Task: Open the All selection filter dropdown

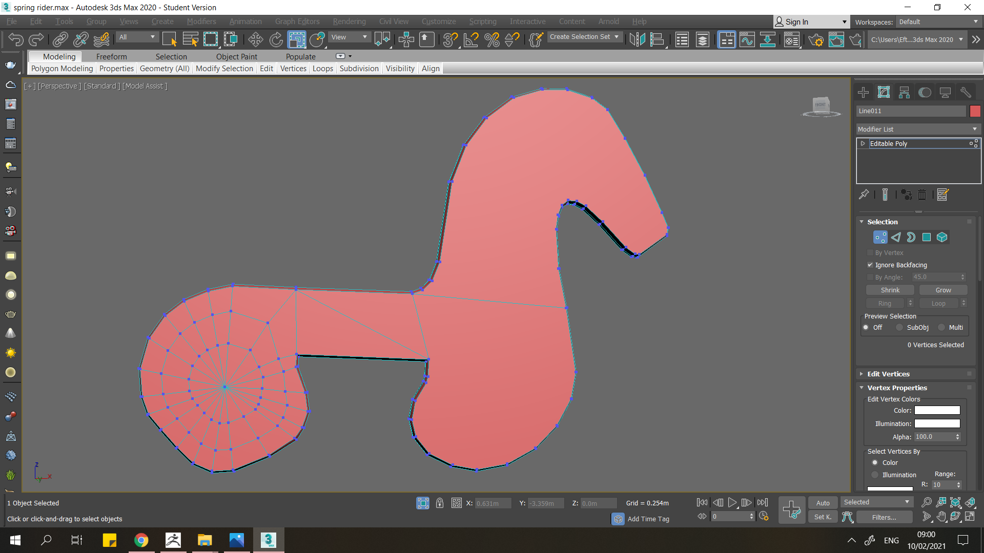Action: coord(137,37)
